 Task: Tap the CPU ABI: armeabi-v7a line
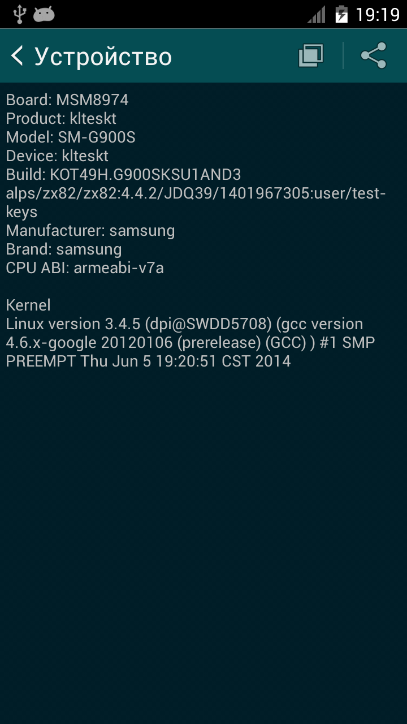point(85,268)
